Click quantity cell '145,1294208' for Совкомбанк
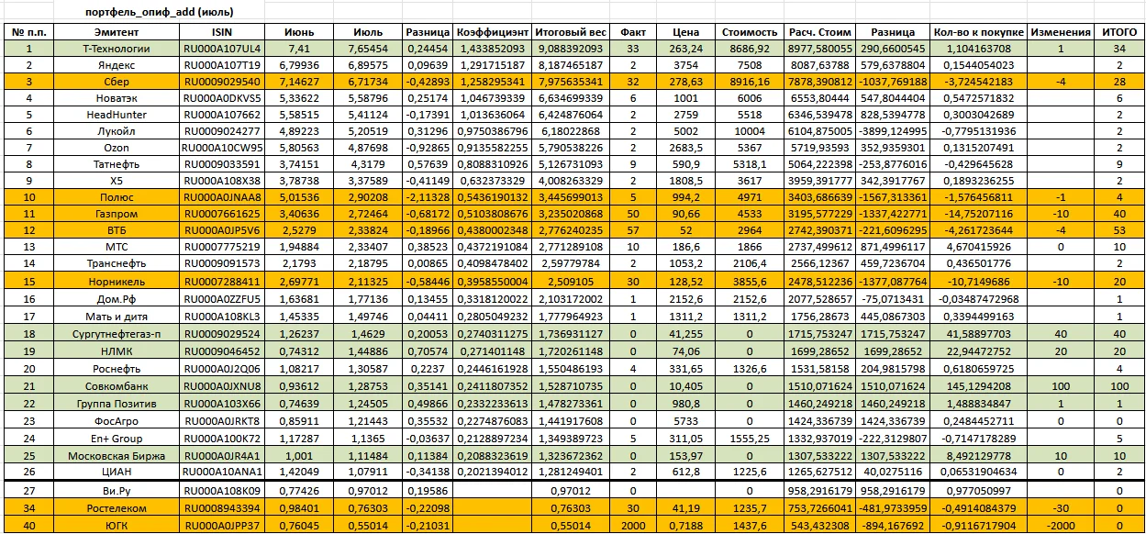This screenshot has width=1146, height=534. (978, 386)
